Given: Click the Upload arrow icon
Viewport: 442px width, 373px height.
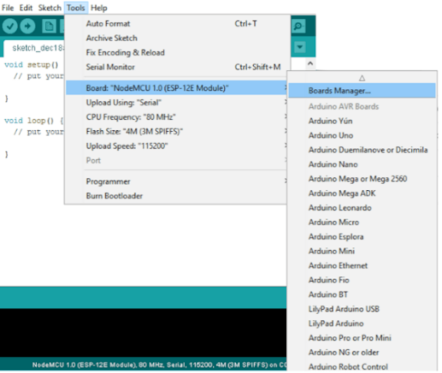Looking at the screenshot, I should click(x=28, y=26).
